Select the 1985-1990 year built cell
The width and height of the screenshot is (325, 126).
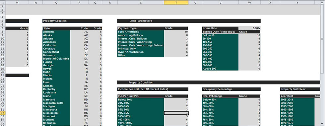coord(297,113)
